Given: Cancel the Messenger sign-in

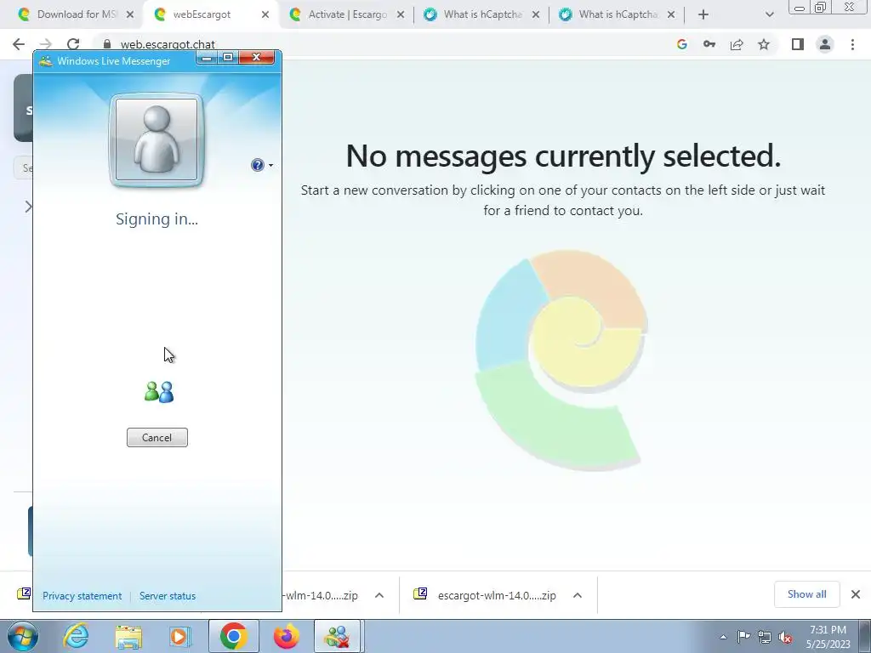Looking at the screenshot, I should point(157,438).
